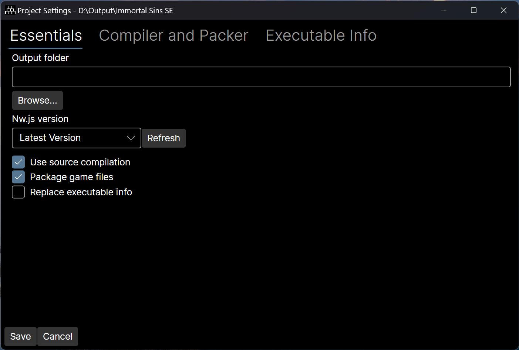Viewport: 519px width, 350px height.
Task: Minimize the Project Settings window
Action: coord(444,10)
